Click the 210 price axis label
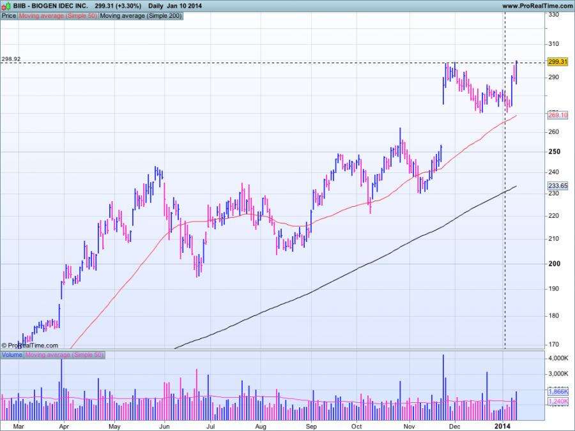Viewport: 575px width, 431px height. pyautogui.click(x=554, y=239)
